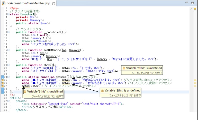Click the middle warning mark in the overview ruler
198x120 pixels.
195,83
